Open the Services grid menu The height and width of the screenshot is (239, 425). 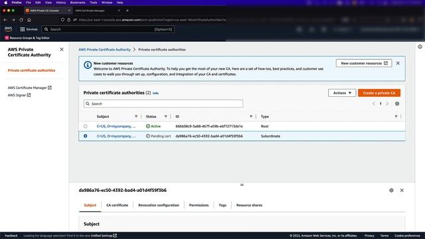coord(29,29)
